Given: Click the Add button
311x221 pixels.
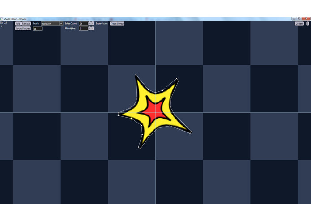Looking at the screenshot, I should 18,23.
